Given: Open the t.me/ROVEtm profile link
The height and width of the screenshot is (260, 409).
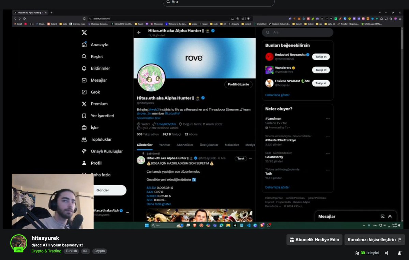Looking at the screenshot, I should 166,124.
